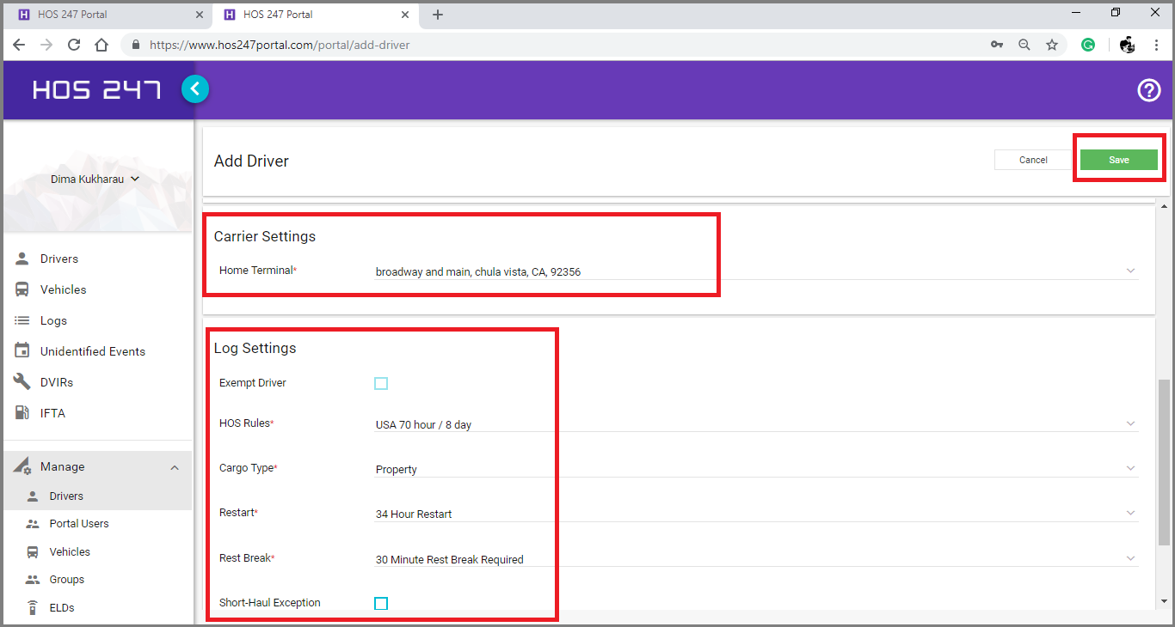Open the Cargo Type dropdown
The image size is (1175, 627).
click(756, 469)
